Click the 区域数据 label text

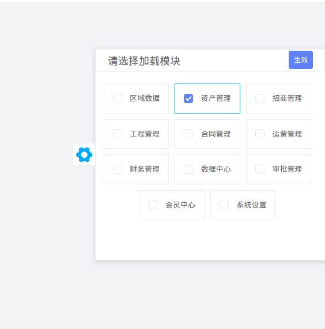pyautogui.click(x=145, y=99)
